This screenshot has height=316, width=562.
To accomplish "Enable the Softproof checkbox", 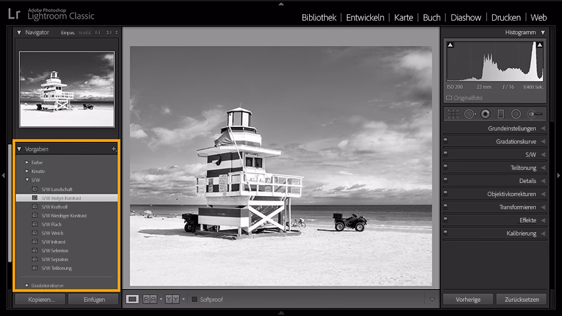I will pos(194,300).
